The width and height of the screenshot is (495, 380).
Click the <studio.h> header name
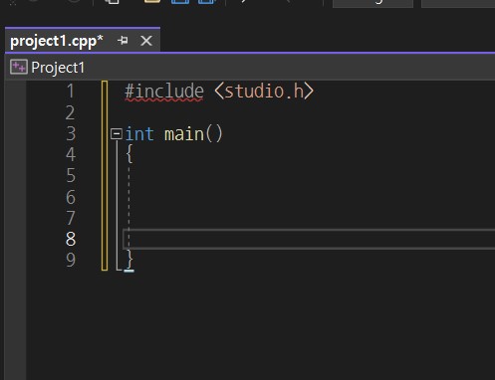click(x=264, y=91)
